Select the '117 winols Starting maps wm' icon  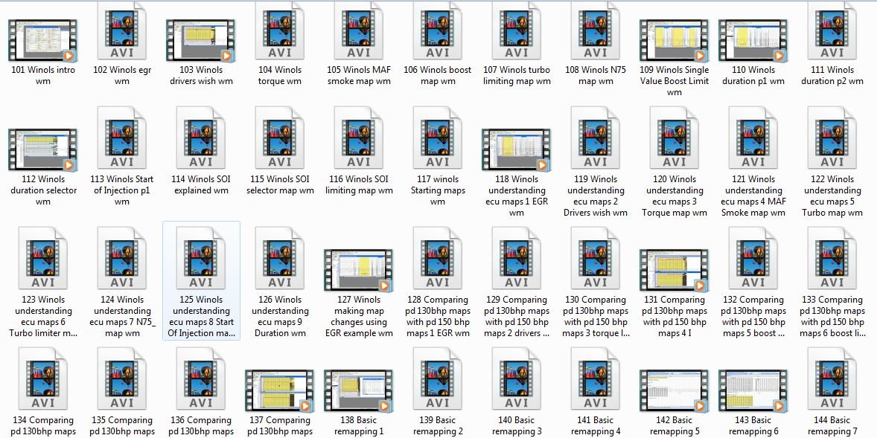[x=437, y=138]
